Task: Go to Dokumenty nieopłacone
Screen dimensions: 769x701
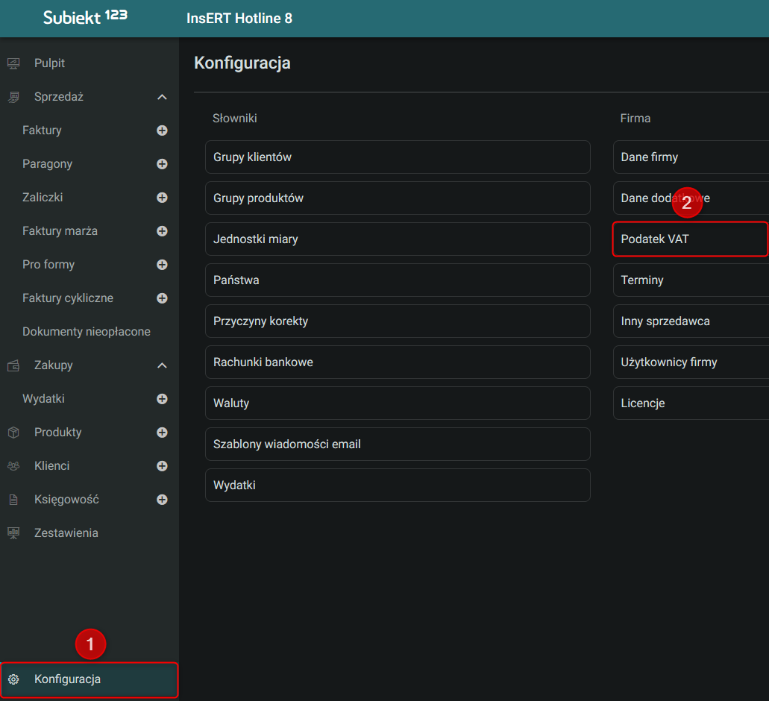Action: click(87, 332)
